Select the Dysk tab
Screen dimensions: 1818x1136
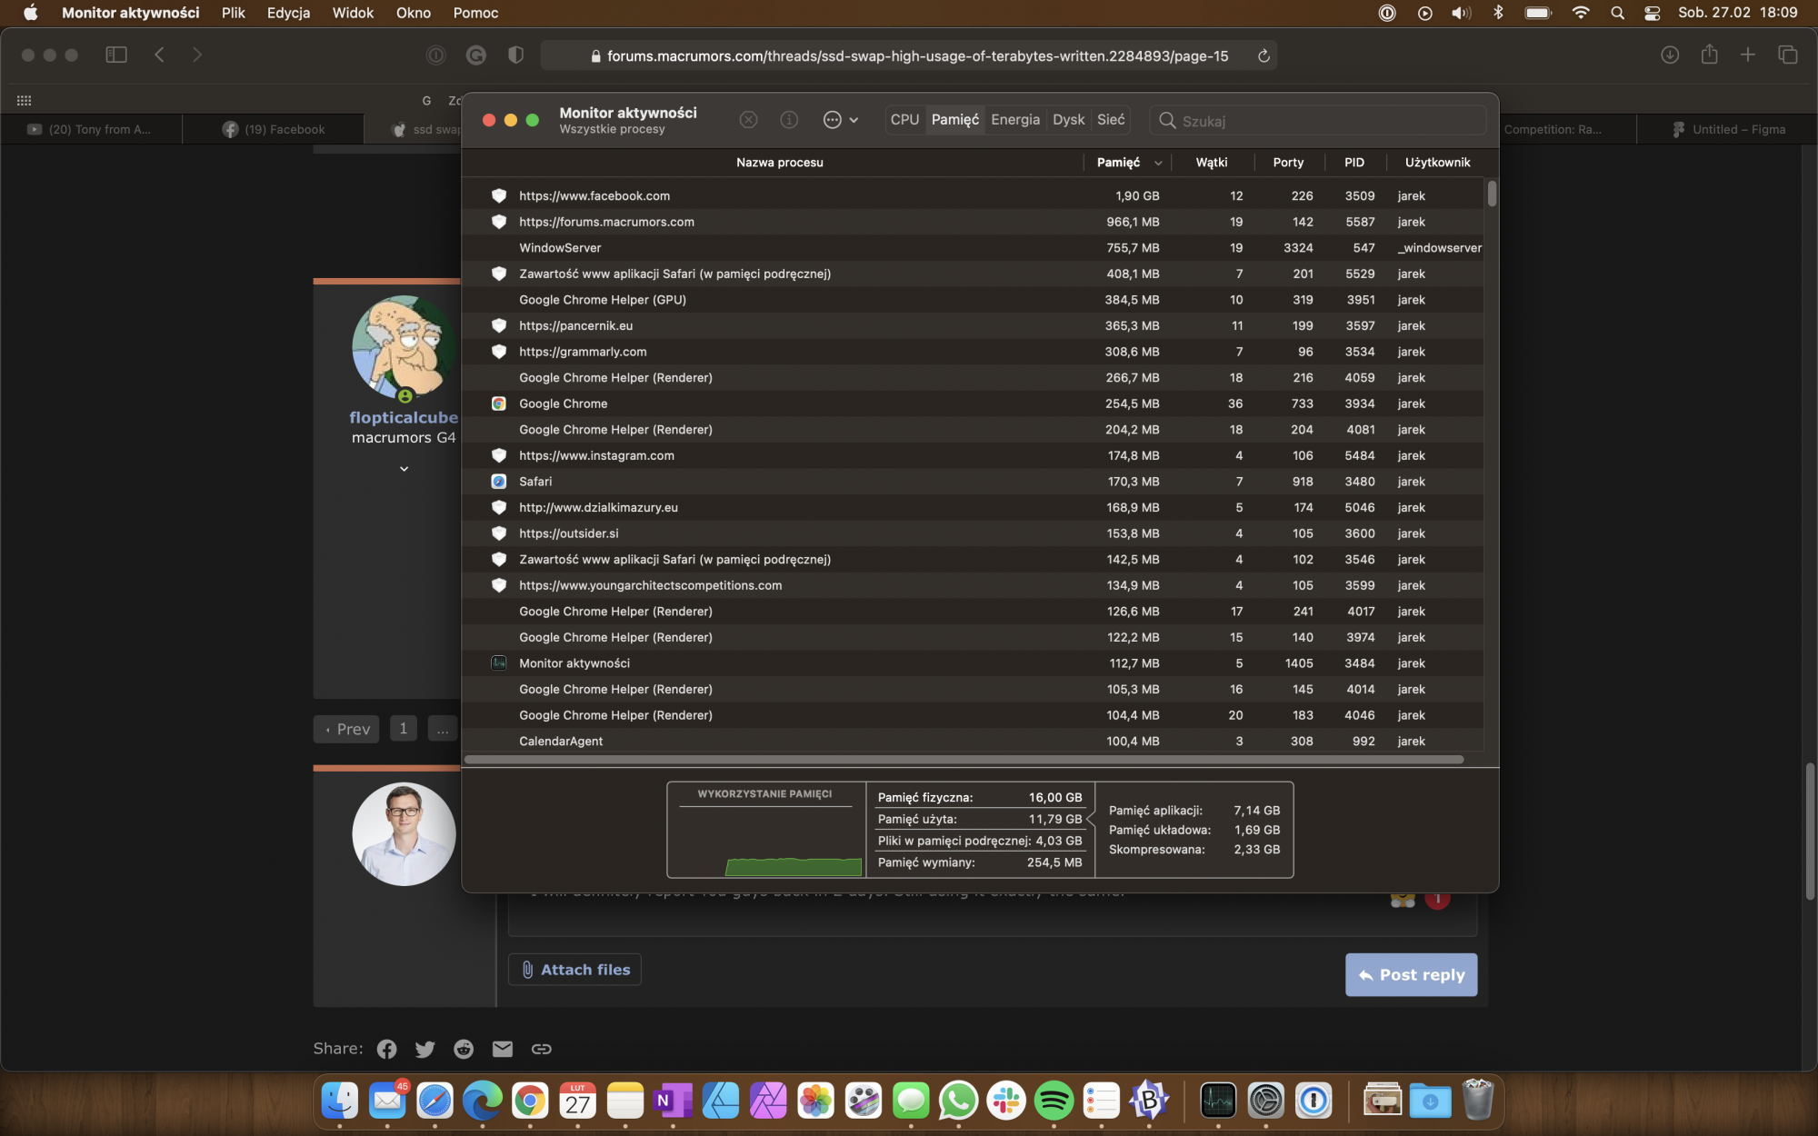click(x=1068, y=120)
